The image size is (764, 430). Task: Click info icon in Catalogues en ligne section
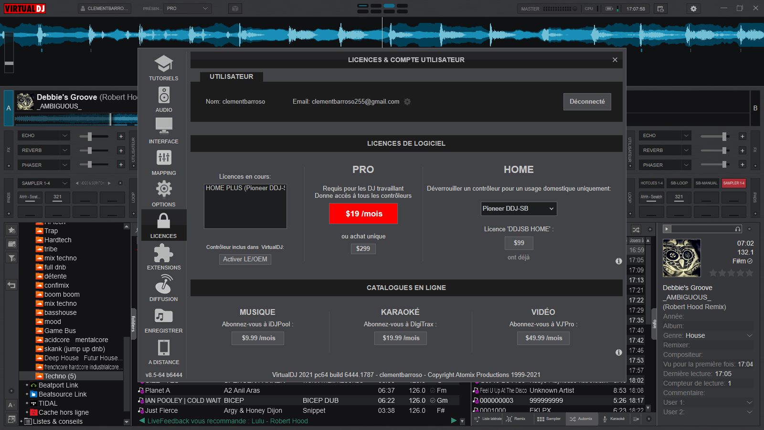tap(619, 353)
